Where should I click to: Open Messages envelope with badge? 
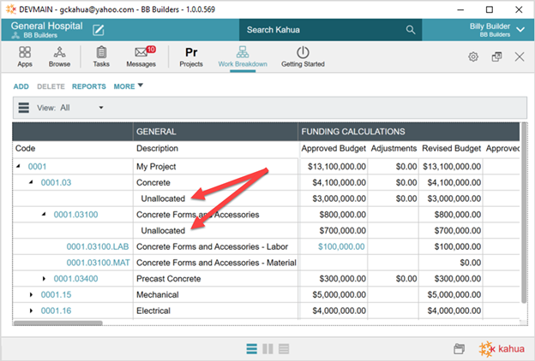tap(141, 56)
